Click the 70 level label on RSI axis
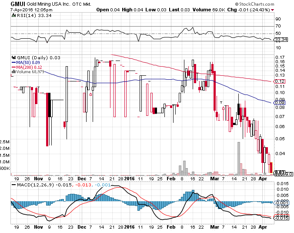 coord(278,26)
